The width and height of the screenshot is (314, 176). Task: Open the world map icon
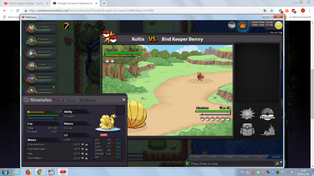point(232,25)
